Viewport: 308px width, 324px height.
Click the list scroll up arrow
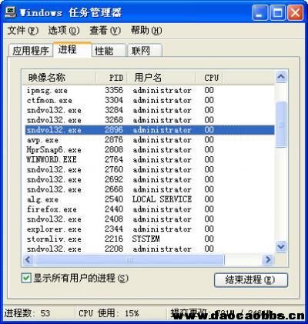click(x=281, y=77)
